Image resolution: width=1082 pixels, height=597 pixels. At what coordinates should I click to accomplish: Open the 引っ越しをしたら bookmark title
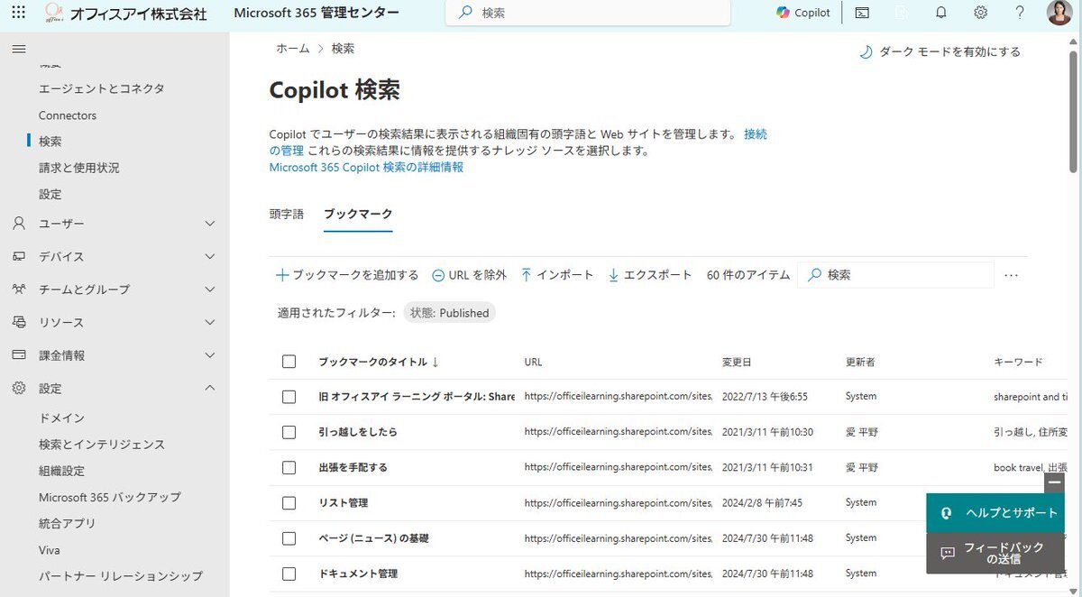pyautogui.click(x=358, y=432)
